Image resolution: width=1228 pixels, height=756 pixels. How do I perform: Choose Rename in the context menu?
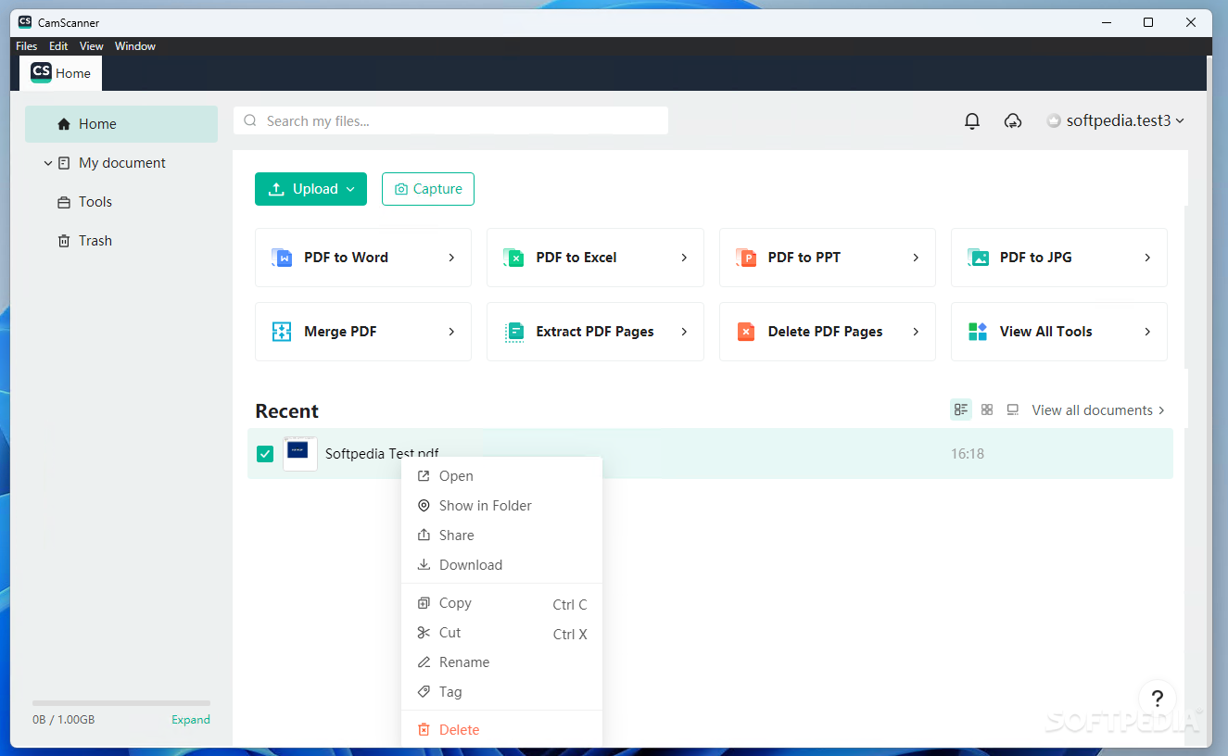tap(501, 662)
